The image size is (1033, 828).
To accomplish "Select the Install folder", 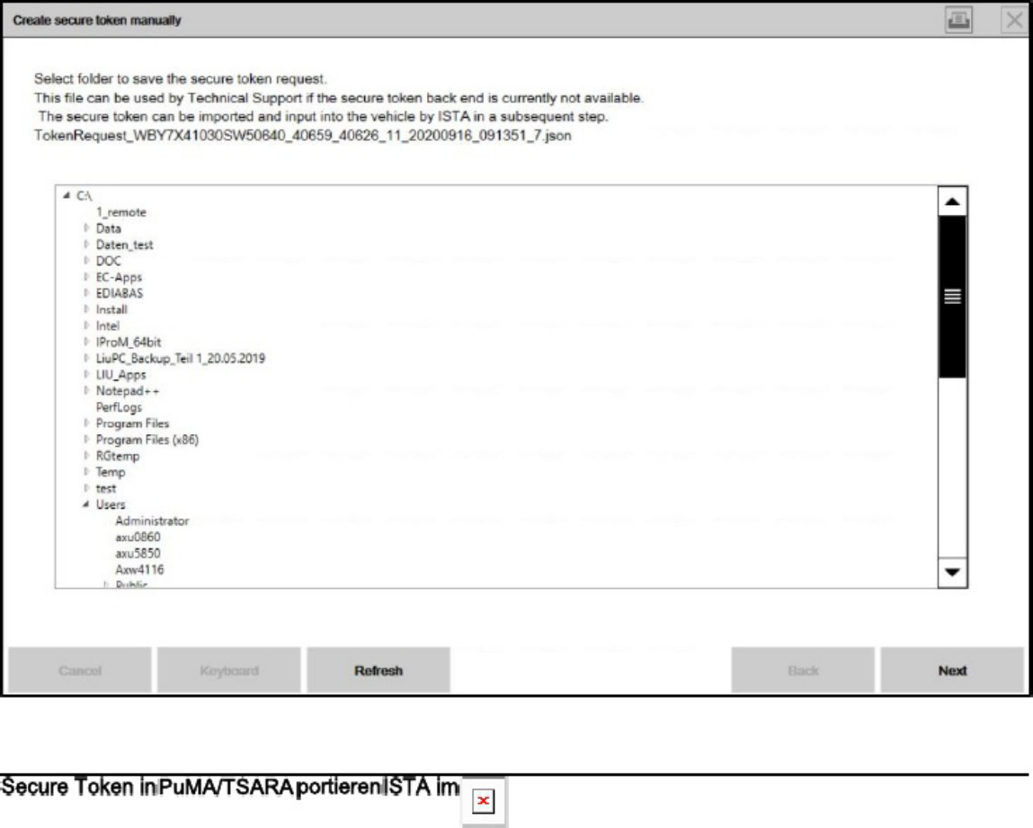I will tap(111, 309).
